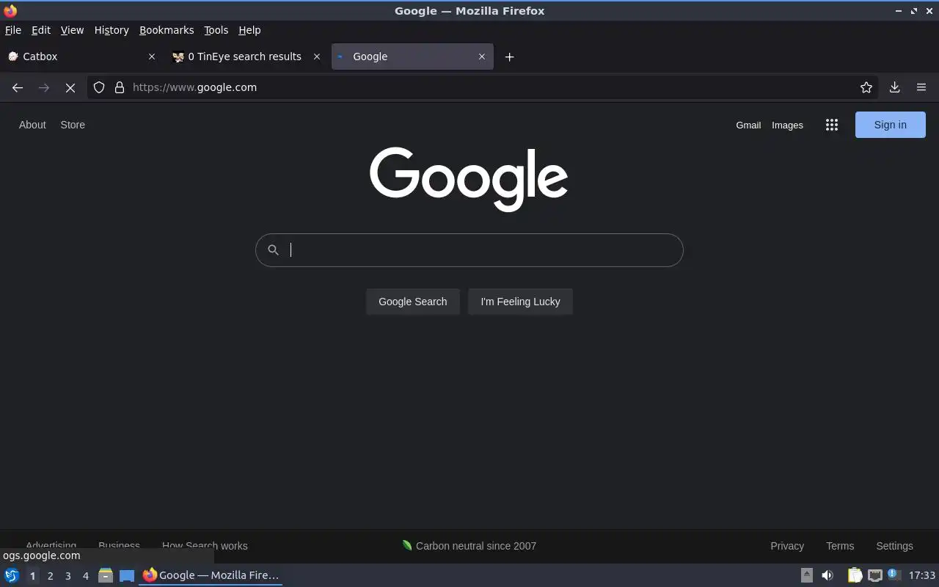This screenshot has height=587, width=939.
Task: Switch to workspace 1
Action: click(x=32, y=576)
